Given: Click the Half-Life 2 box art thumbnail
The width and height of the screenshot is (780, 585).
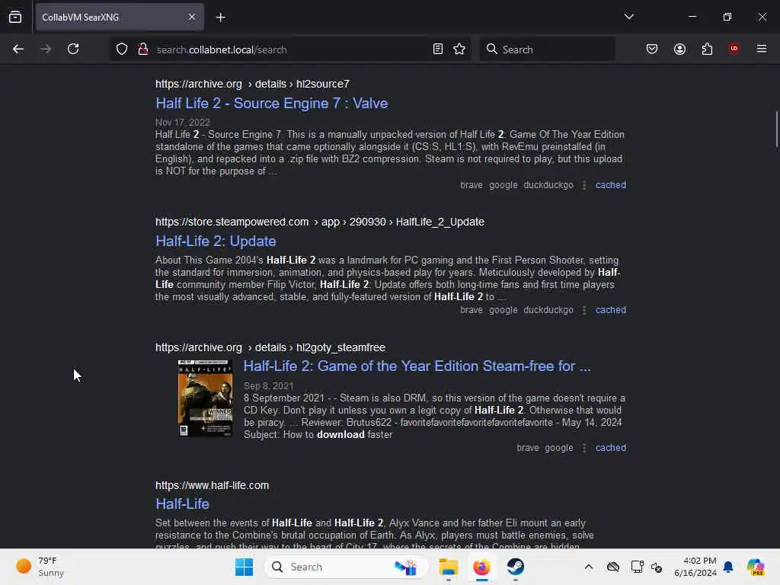Looking at the screenshot, I should coord(205,398).
